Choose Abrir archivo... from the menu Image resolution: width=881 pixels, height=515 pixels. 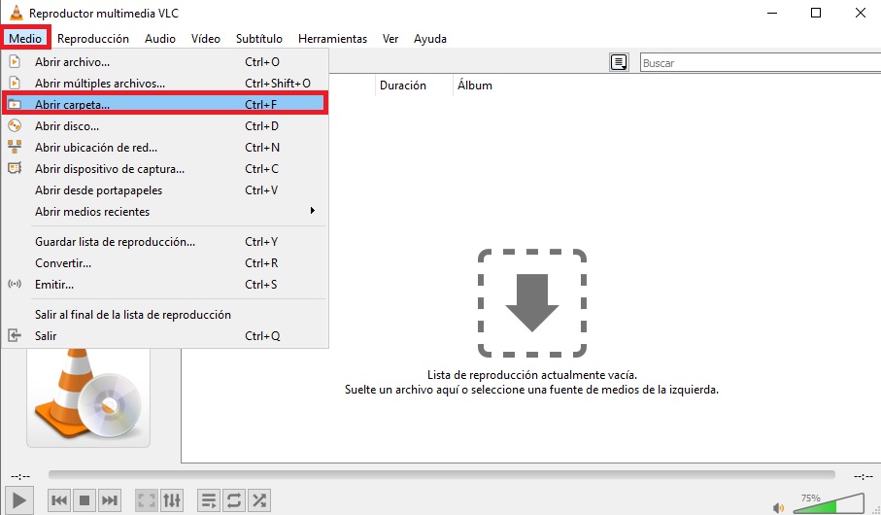point(164,62)
